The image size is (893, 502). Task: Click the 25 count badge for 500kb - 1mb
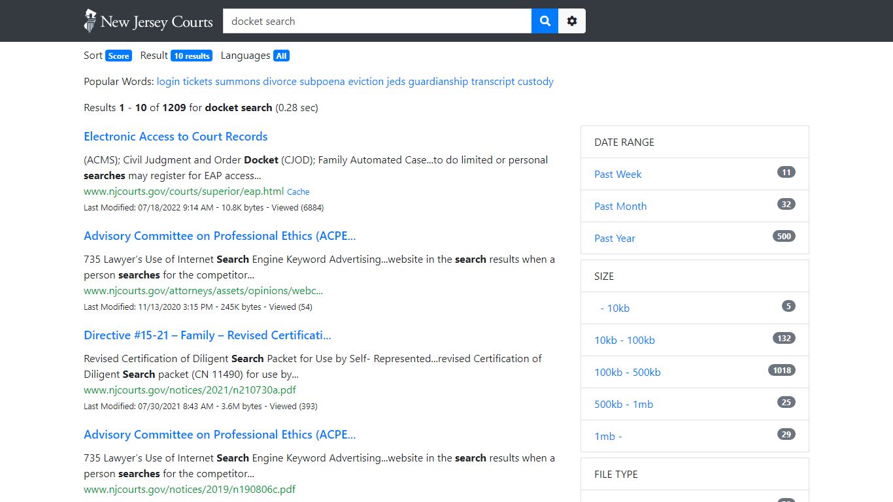(x=786, y=403)
